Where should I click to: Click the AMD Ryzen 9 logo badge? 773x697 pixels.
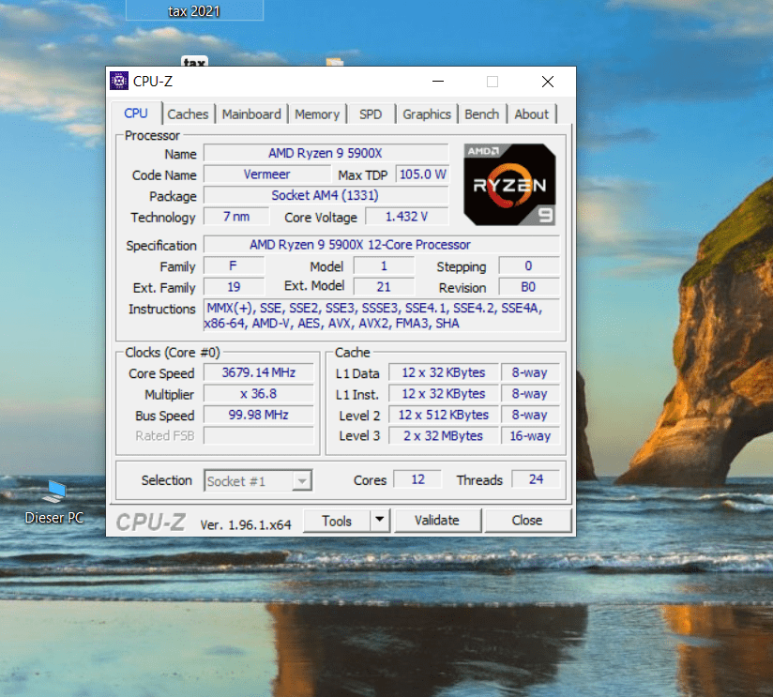tap(509, 185)
